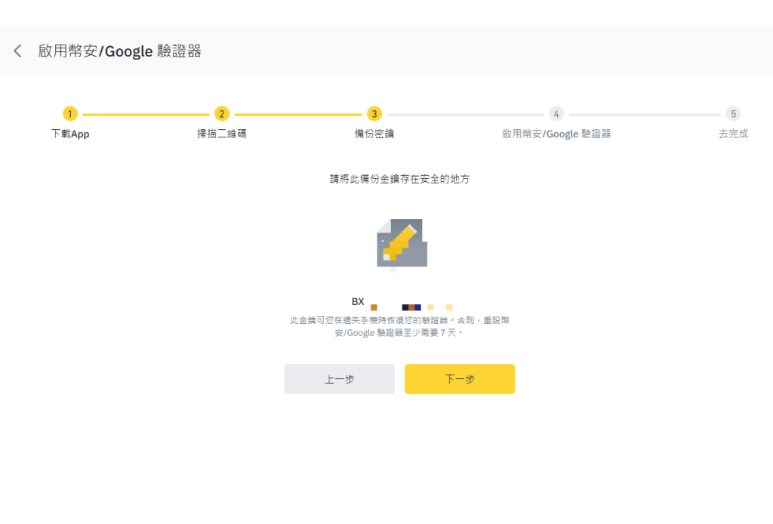773x524 pixels.
Task: Select the 去完成 step label
Action: pos(733,134)
